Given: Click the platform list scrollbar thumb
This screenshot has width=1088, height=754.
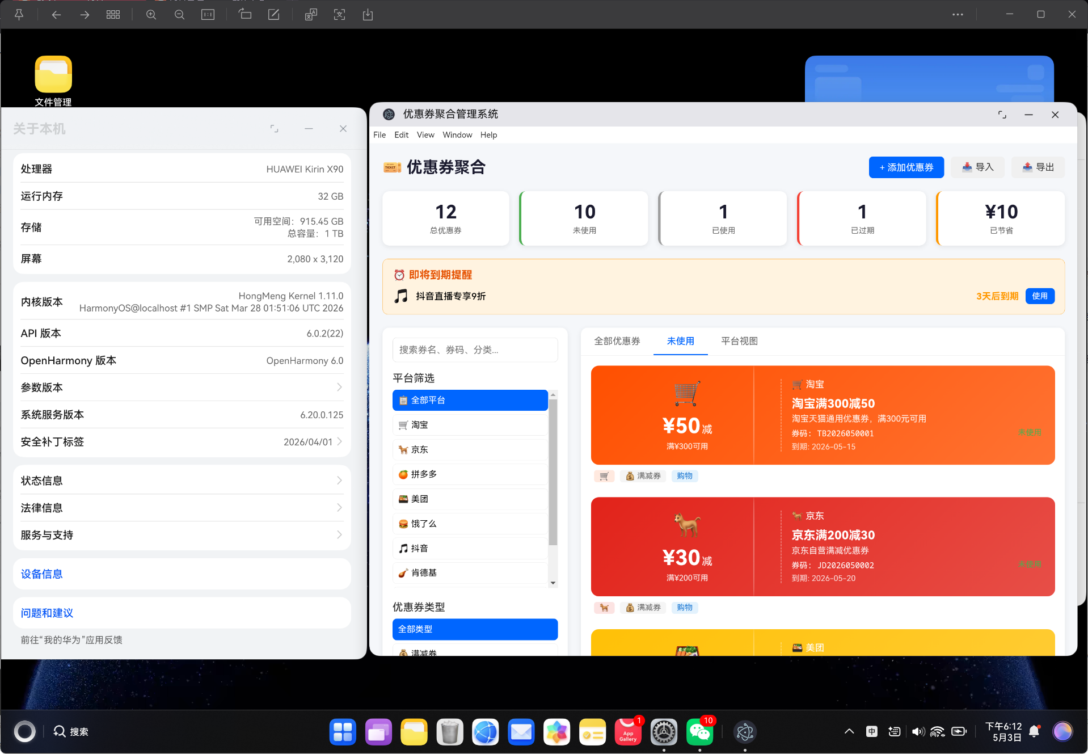Looking at the screenshot, I should (x=553, y=471).
